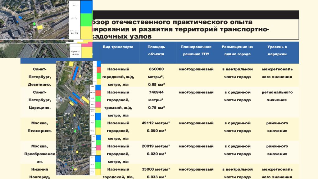318x179 pixels.
Task: Select the "Нижний Новгород," row name
Action: (x=39, y=173)
